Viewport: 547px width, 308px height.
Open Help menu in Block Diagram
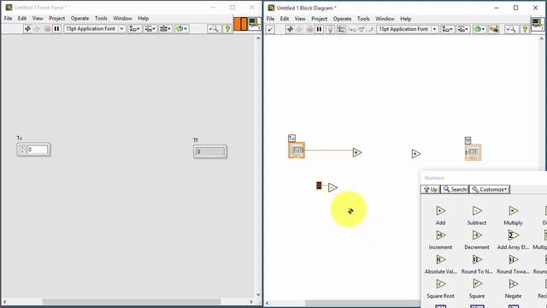click(405, 19)
